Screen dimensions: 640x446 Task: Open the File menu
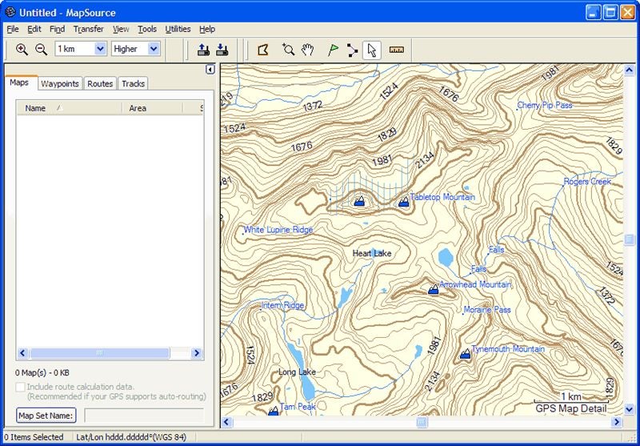coord(13,29)
